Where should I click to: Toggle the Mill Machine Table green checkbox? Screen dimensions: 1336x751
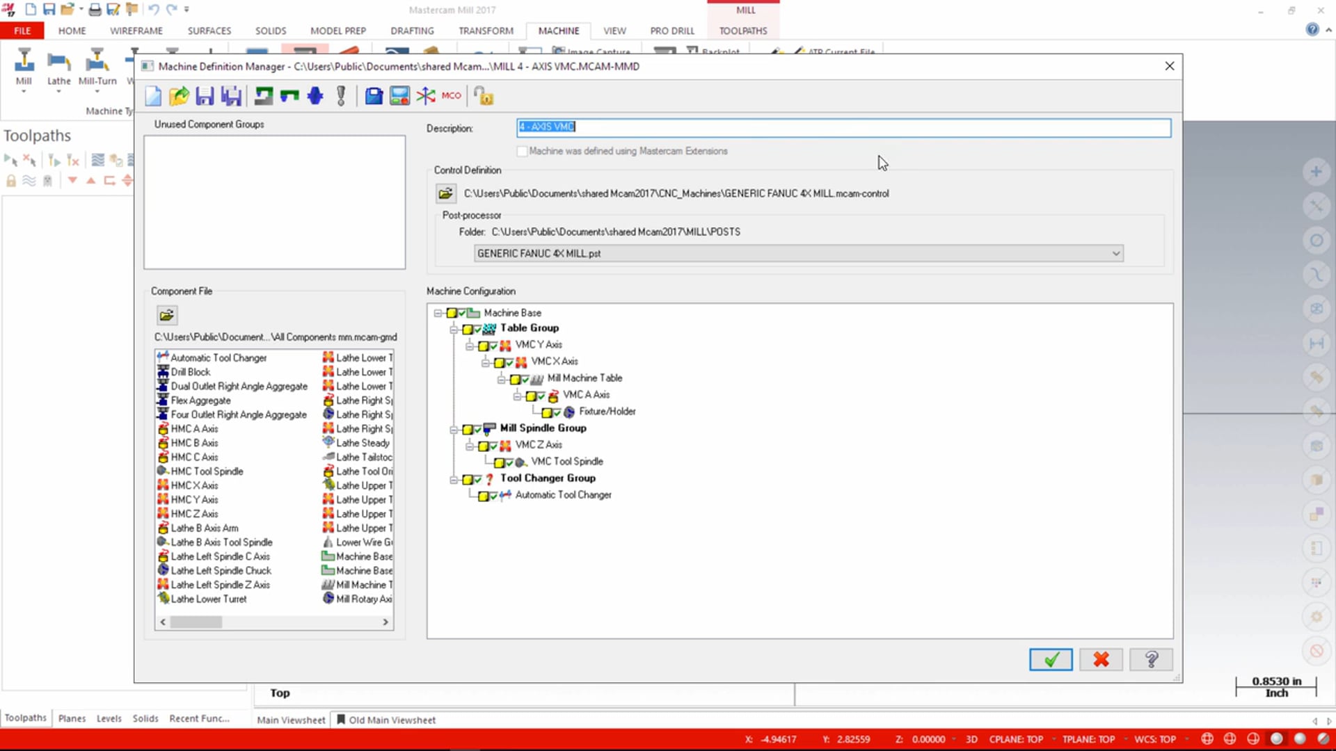point(525,378)
